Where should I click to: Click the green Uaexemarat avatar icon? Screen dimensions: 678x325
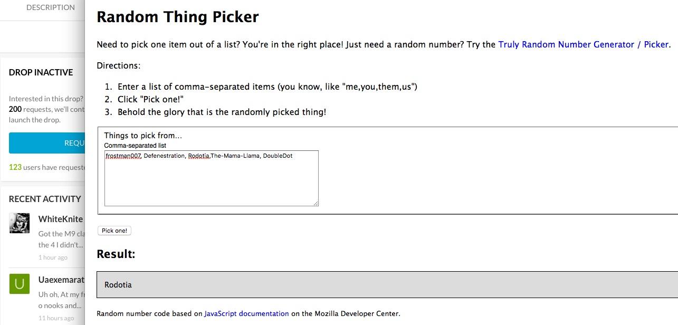[20, 284]
